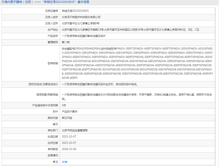219x167 pixels.
Task: Click the 审批部门 label
Action: coord(53,130)
